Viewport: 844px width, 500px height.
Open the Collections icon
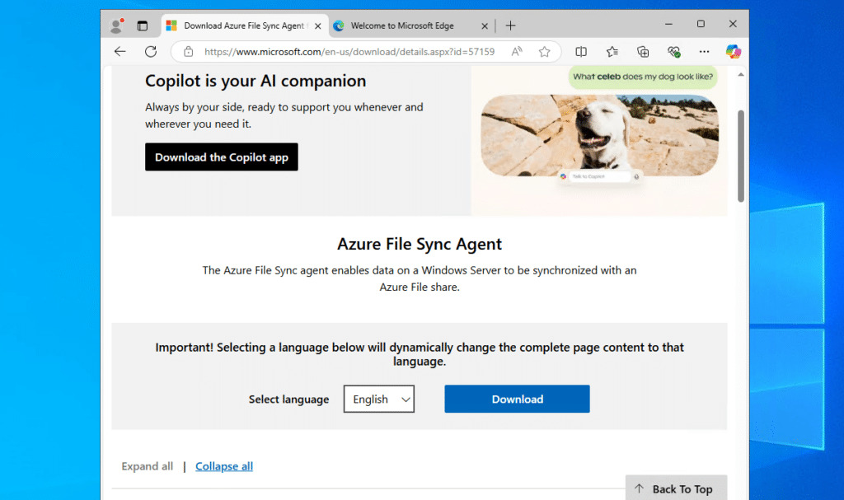point(643,51)
